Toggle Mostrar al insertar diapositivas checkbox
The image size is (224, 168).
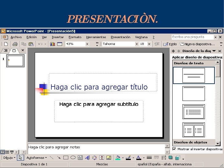174,149
